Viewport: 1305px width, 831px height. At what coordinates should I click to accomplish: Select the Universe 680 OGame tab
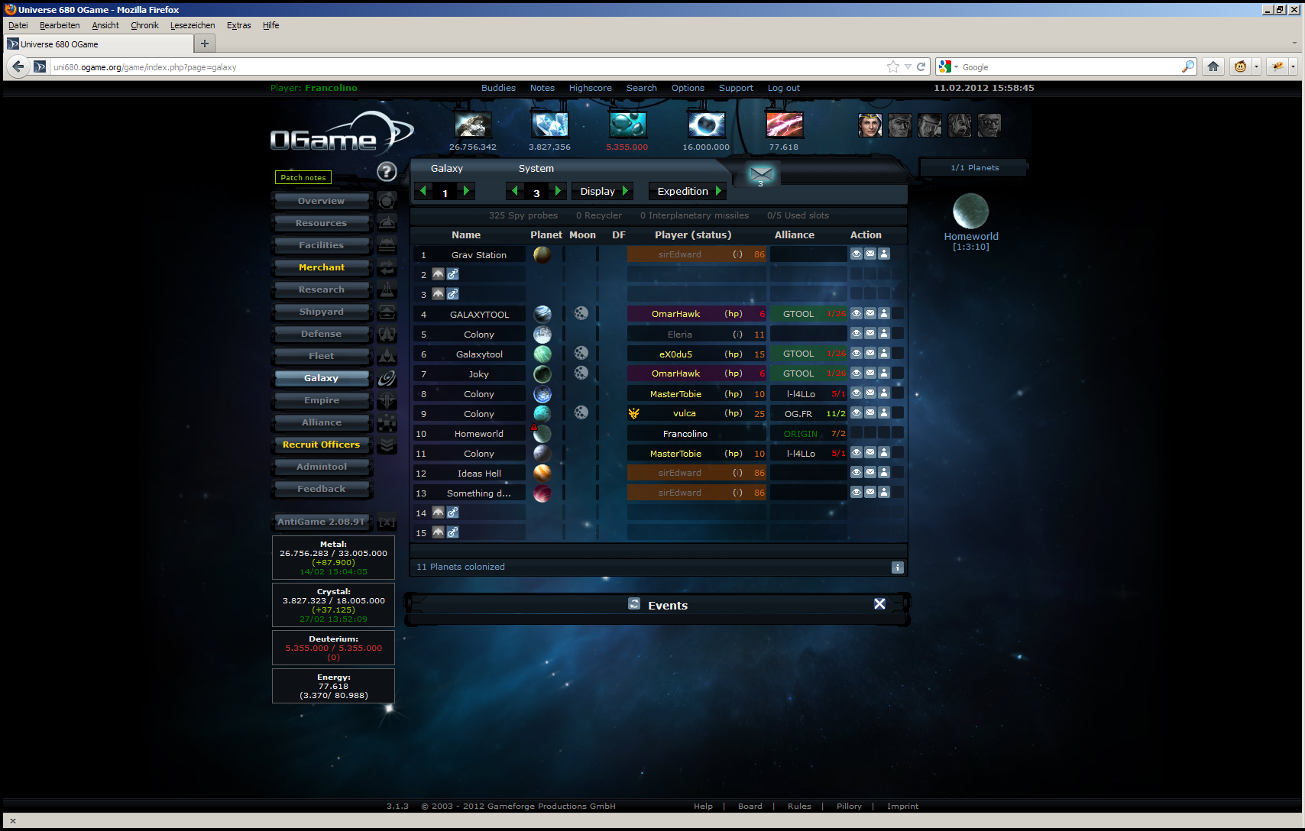click(99, 44)
